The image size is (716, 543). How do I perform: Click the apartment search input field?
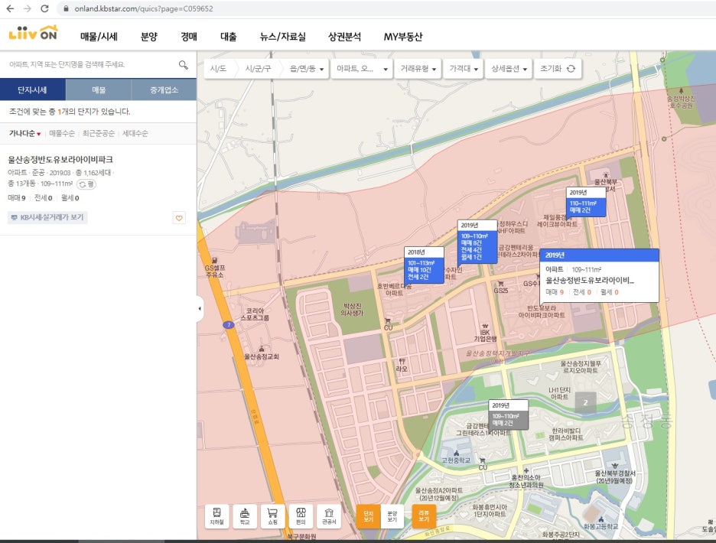point(91,65)
